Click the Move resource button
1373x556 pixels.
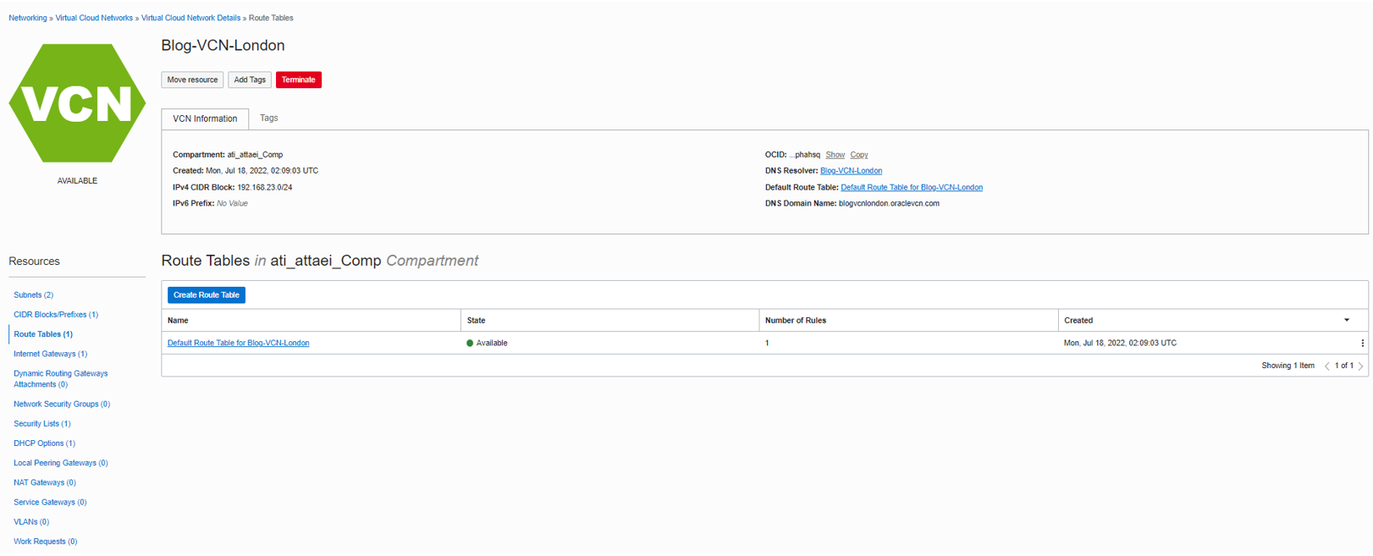pyautogui.click(x=192, y=80)
